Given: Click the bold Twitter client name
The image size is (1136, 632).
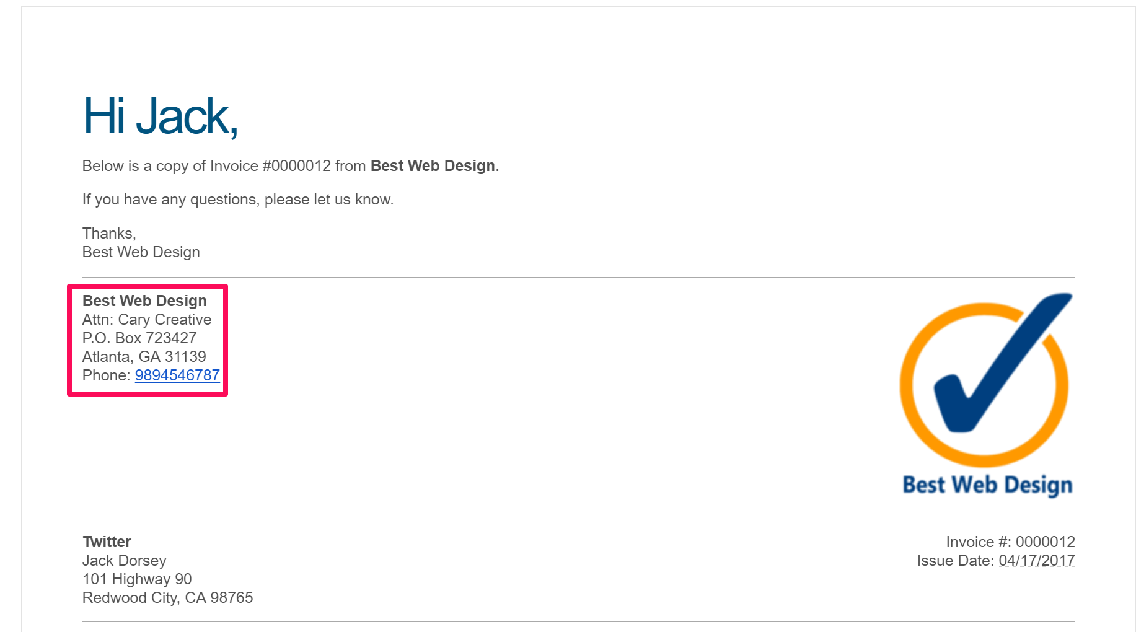Looking at the screenshot, I should 107,542.
